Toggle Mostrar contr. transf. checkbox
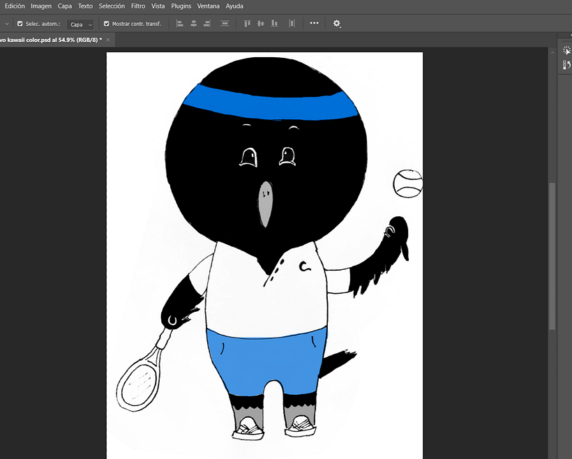The height and width of the screenshot is (459, 572). pyautogui.click(x=107, y=24)
